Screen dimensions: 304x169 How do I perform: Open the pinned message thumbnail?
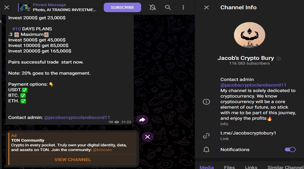tap(25, 7)
